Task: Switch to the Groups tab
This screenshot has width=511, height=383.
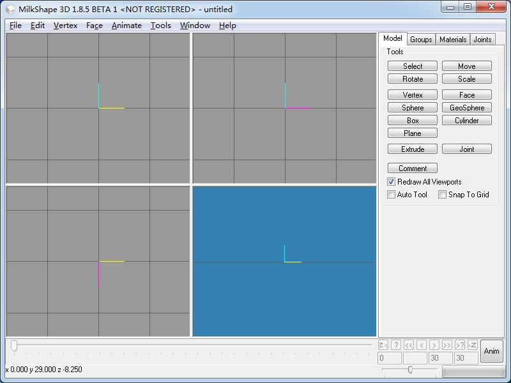Action: pyautogui.click(x=421, y=40)
